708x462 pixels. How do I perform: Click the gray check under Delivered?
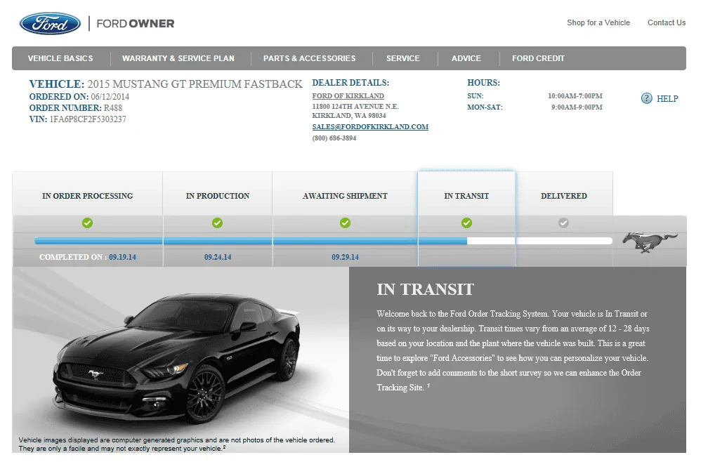pyautogui.click(x=563, y=223)
